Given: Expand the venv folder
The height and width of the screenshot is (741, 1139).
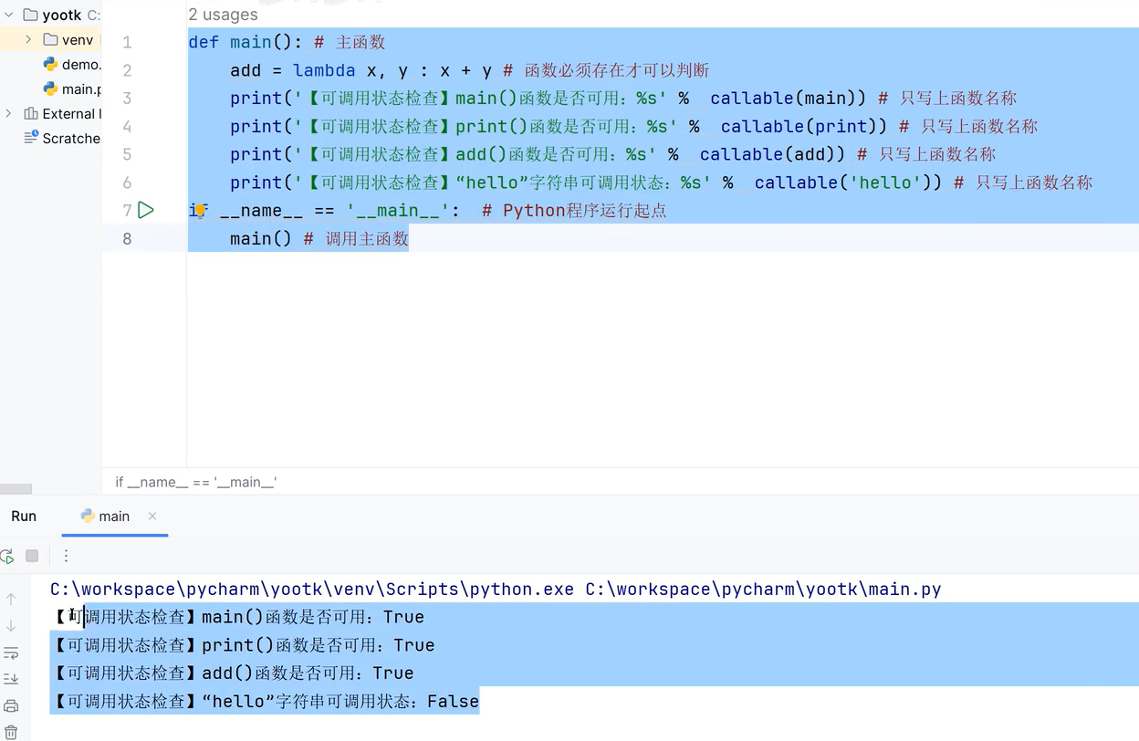Looking at the screenshot, I should point(28,39).
